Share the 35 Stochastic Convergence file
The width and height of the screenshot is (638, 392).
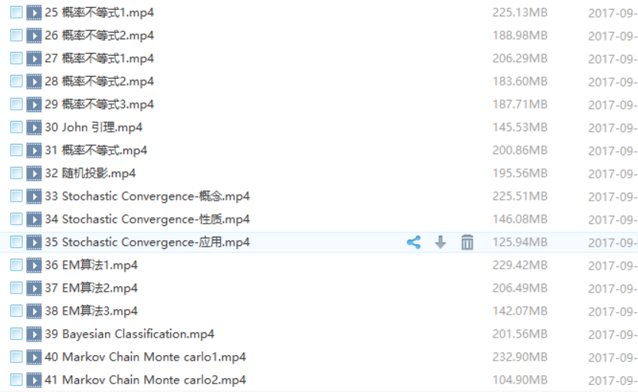(413, 243)
